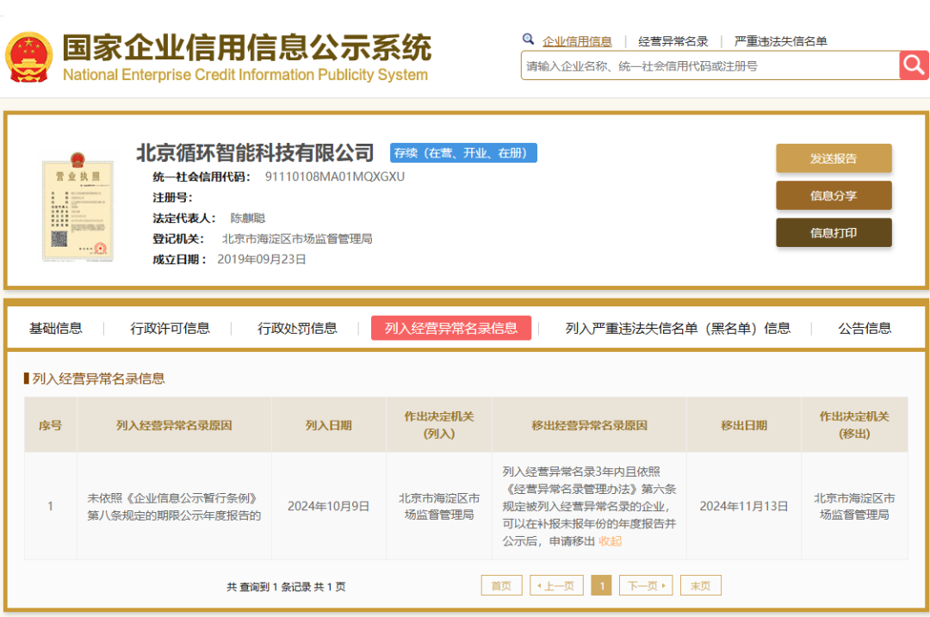Click the 法定代表人 label
Viewport: 930px width, 617px height.
tap(184, 218)
